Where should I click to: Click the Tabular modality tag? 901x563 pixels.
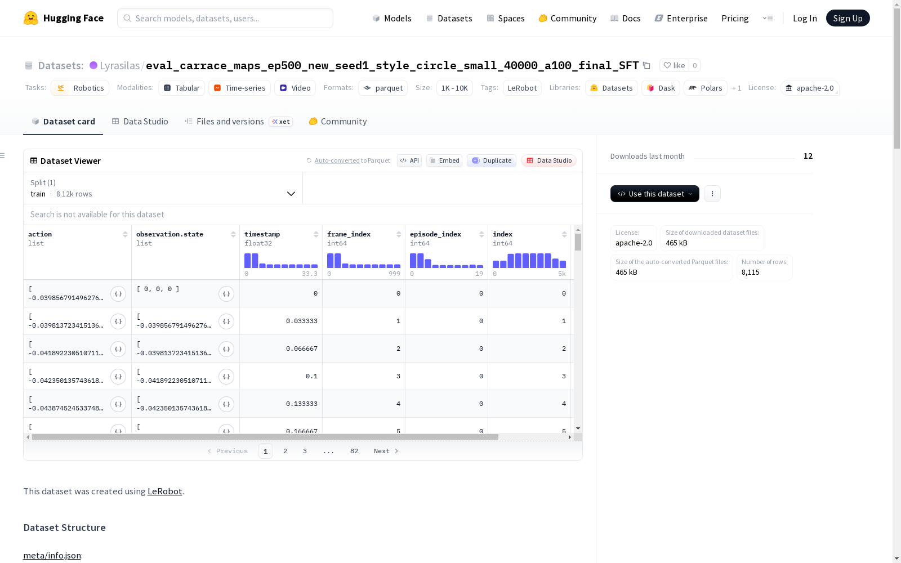pos(182,88)
